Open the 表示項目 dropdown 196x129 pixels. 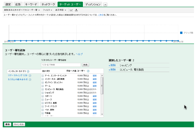tap(61, 10)
